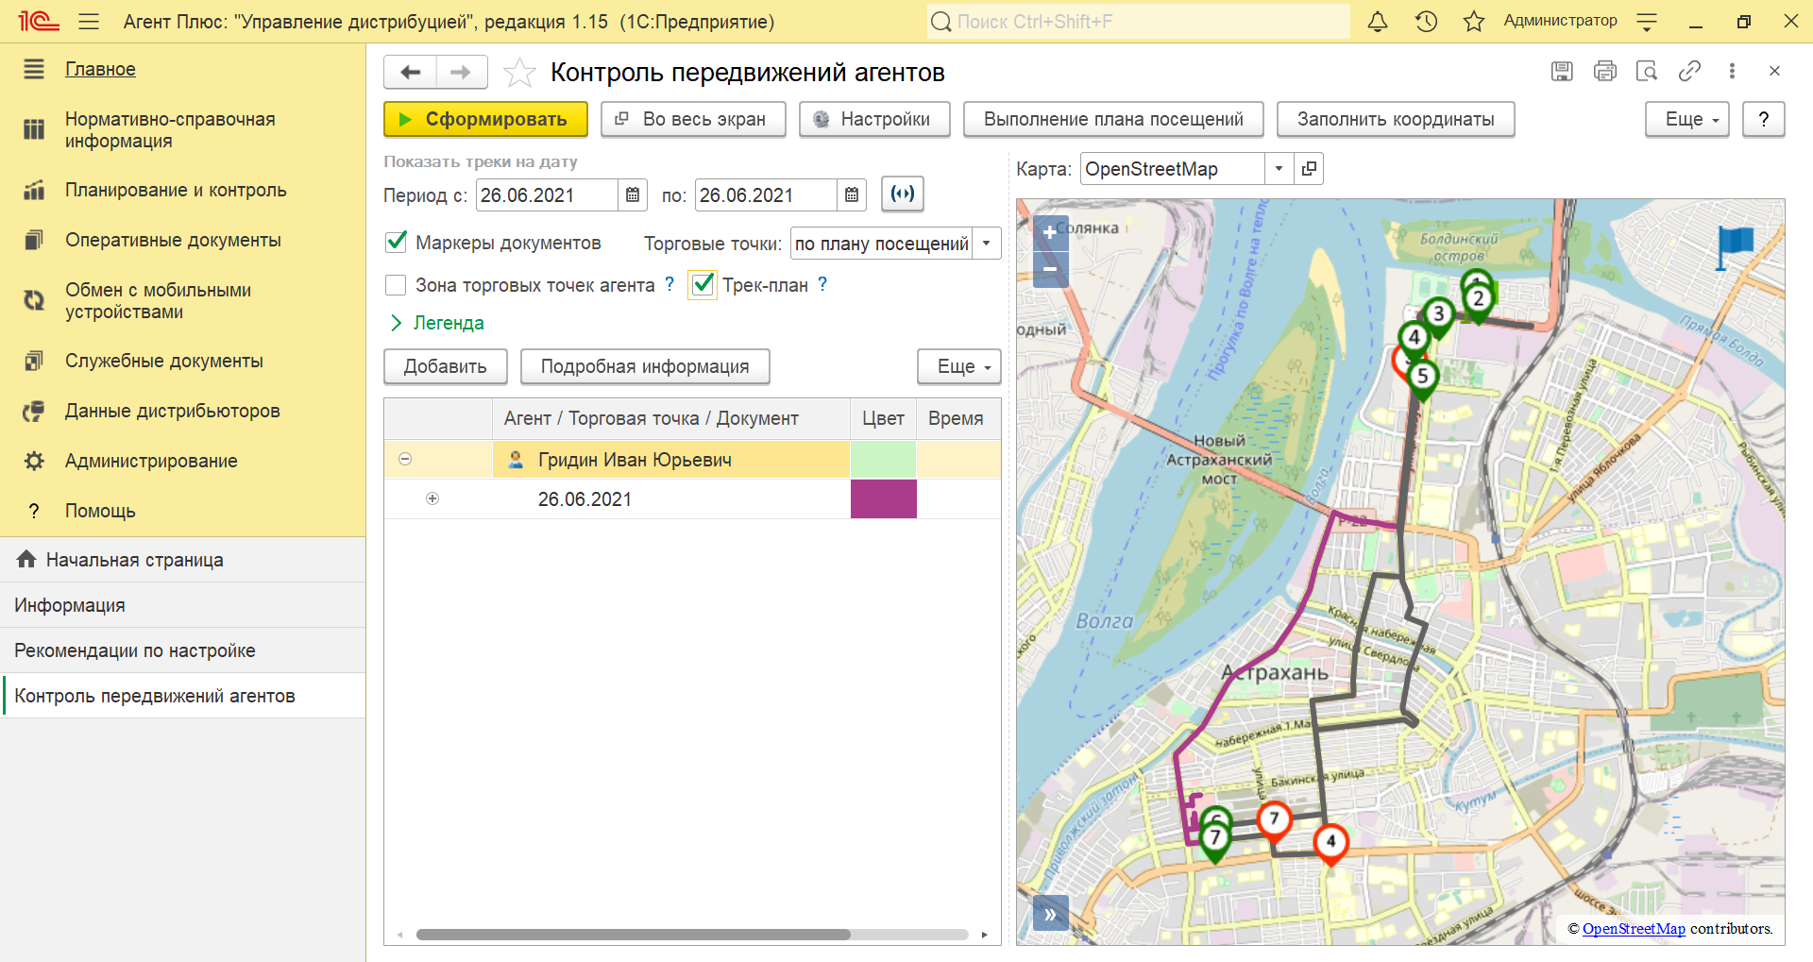Click green map marker number 3
The image size is (1813, 962).
[x=1438, y=316]
